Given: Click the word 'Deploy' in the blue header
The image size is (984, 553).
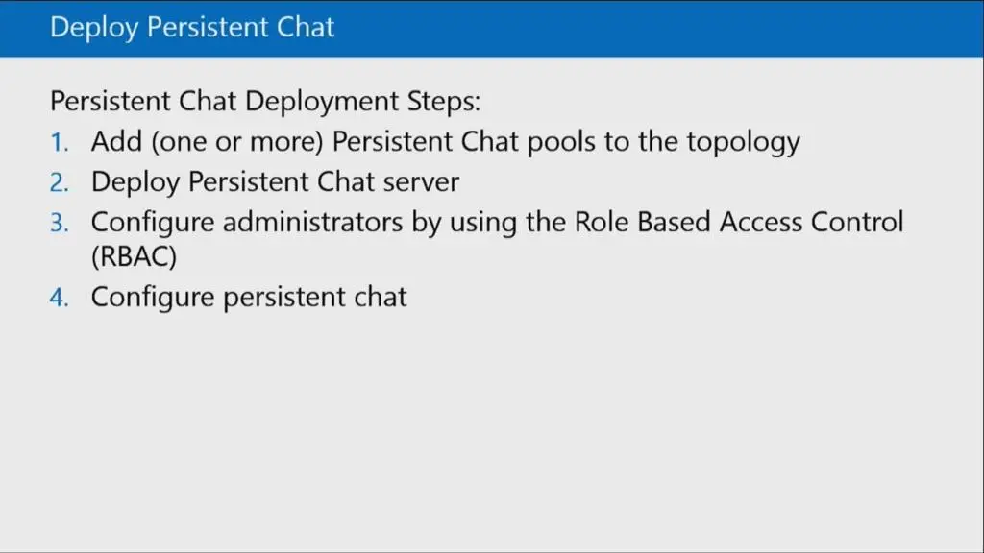Looking at the screenshot, I should [x=95, y=28].
